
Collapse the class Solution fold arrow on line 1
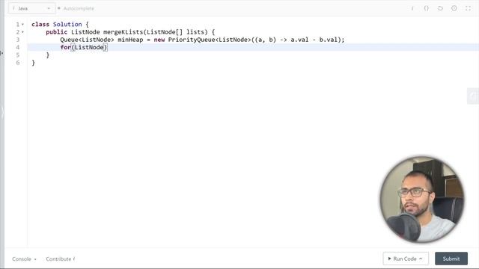pyautogui.click(x=22, y=25)
